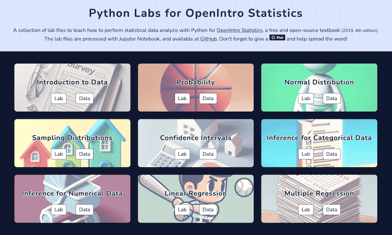Get the Normal Distribution Data
Screen dimensions: 392x235
point(332,99)
